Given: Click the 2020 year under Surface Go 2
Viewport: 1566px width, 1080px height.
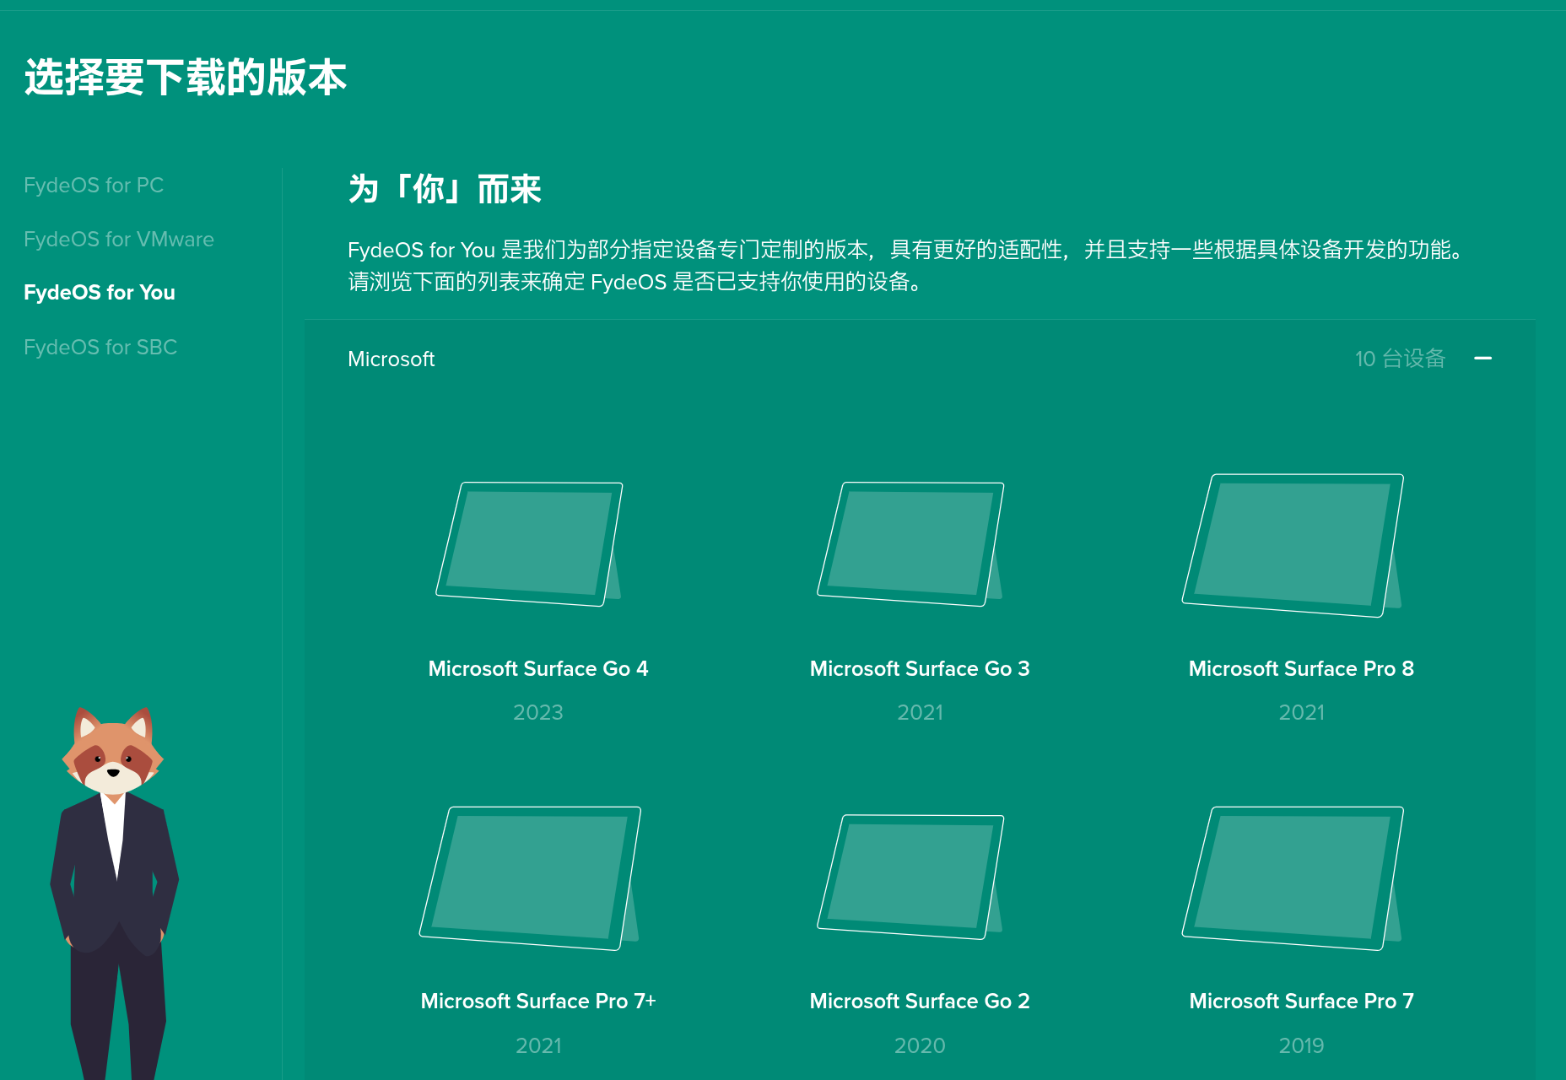Looking at the screenshot, I should [920, 1046].
